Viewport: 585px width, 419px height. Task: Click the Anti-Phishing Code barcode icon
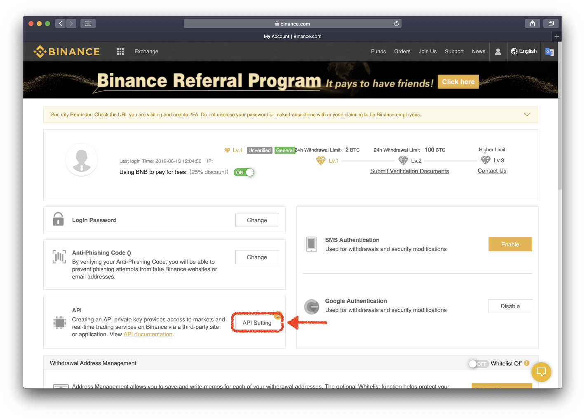tap(59, 257)
